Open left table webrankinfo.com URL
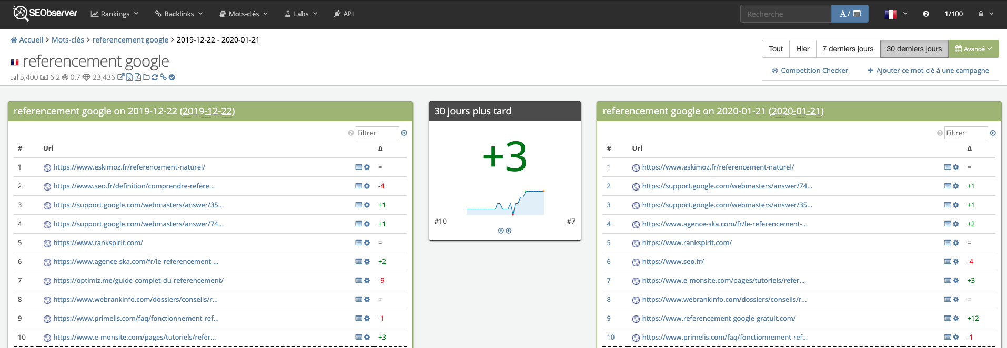The image size is (1007, 348). click(136, 299)
